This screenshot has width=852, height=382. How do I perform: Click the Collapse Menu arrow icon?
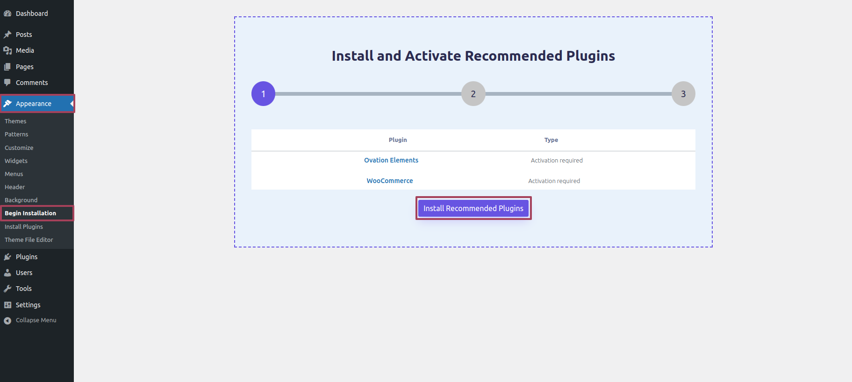[7, 320]
